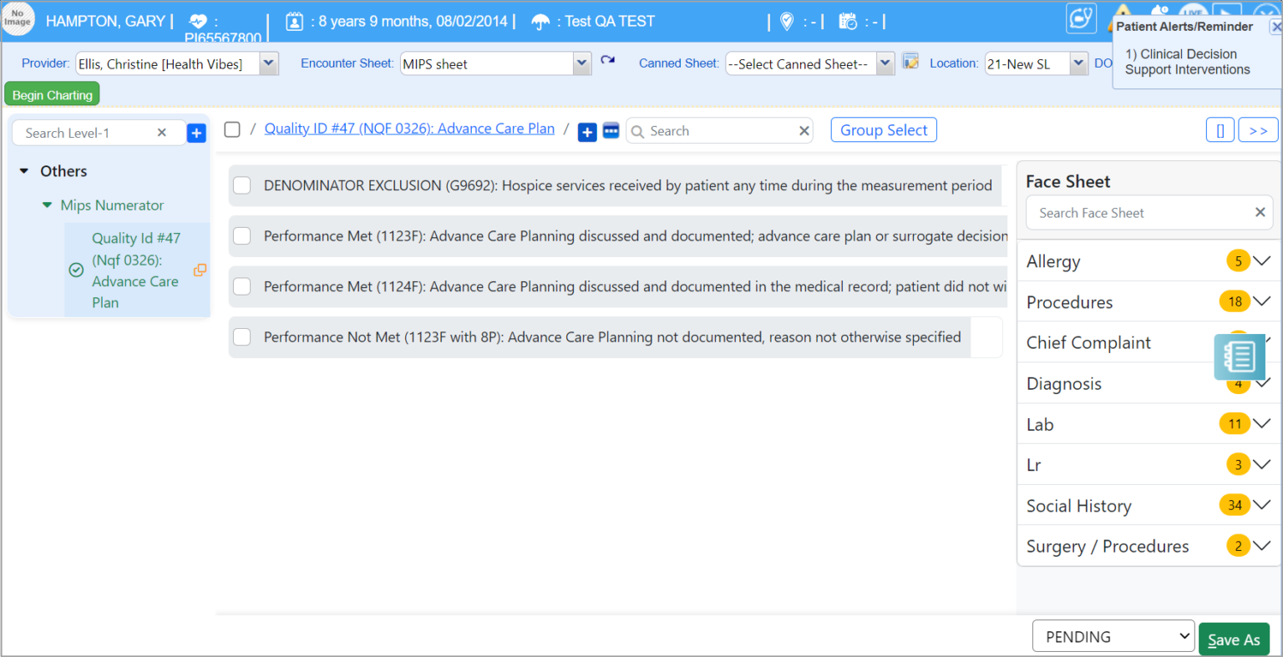Click the blue ellipsis icon beside search
The image size is (1283, 657).
click(x=611, y=131)
